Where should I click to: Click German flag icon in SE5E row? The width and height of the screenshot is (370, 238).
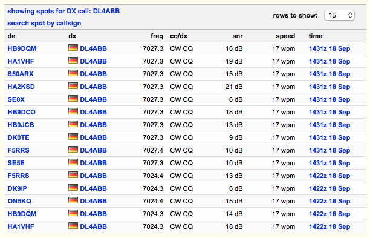(x=73, y=162)
